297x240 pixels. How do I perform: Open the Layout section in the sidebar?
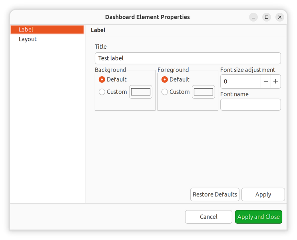pos(28,39)
